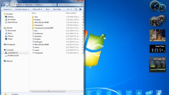Open Explorer help with the question mark icon
This screenshot has width=169, height=95.
(80, 9)
